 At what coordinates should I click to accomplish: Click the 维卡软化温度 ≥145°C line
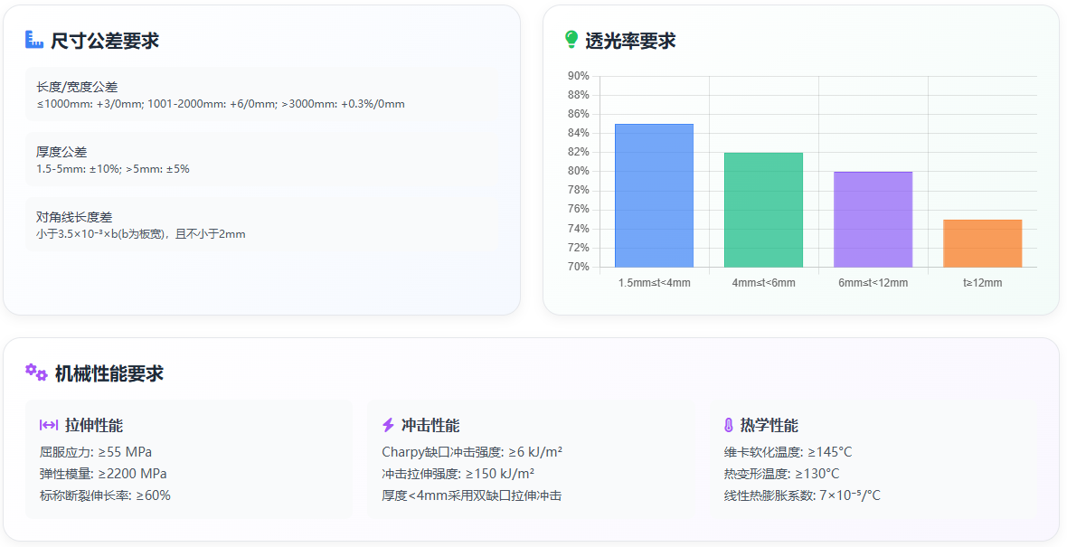pos(788,452)
